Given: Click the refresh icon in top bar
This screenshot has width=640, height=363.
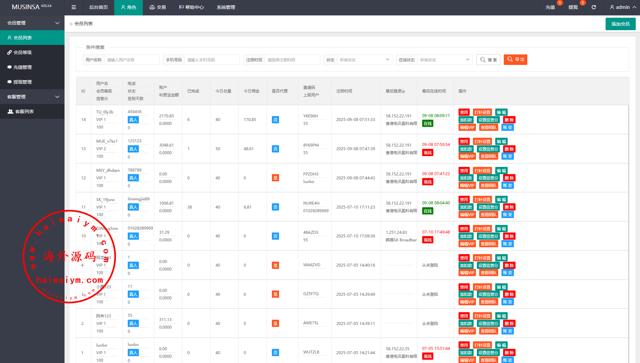Looking at the screenshot, I should tap(593, 7).
